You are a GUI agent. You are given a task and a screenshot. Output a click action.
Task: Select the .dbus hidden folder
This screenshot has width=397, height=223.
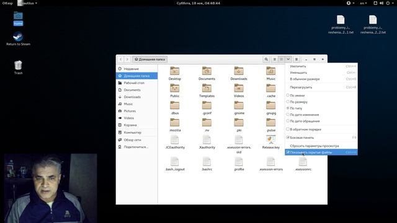(175, 108)
